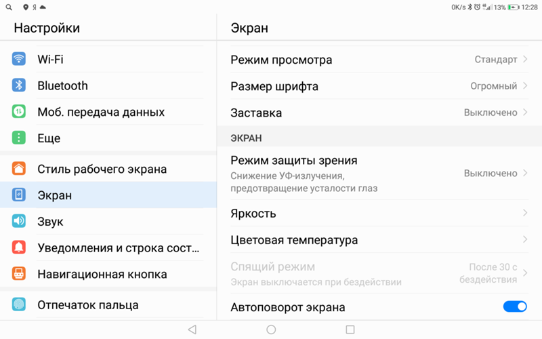Open Цветовая температура setting
The image size is (542, 339).
pyautogui.click(x=379, y=240)
